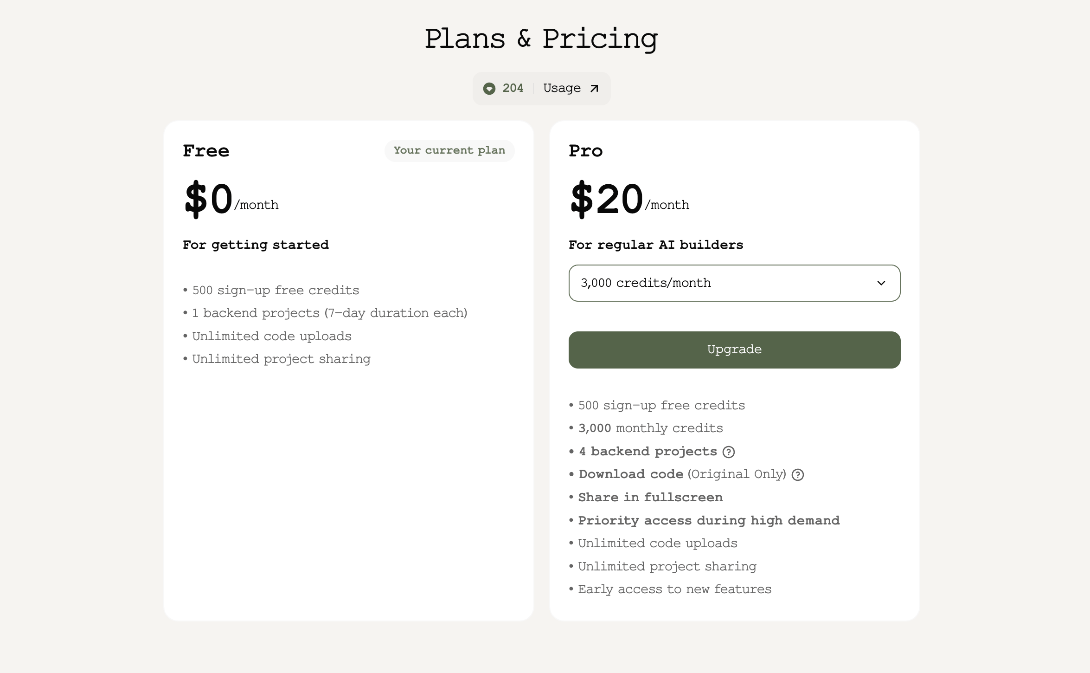
Task: Select the Pro plan title
Action: coord(585,151)
